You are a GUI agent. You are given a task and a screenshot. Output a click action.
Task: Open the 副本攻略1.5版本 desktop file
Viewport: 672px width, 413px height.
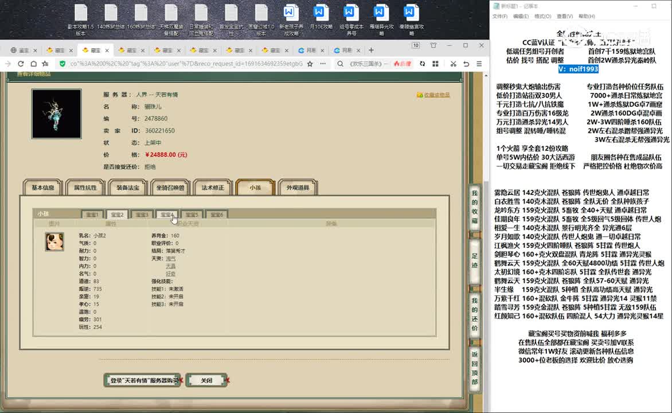click(81, 20)
